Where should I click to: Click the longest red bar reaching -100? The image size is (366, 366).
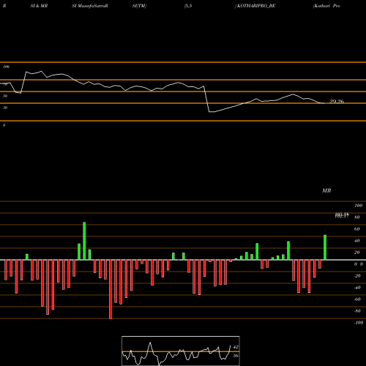tap(111, 289)
